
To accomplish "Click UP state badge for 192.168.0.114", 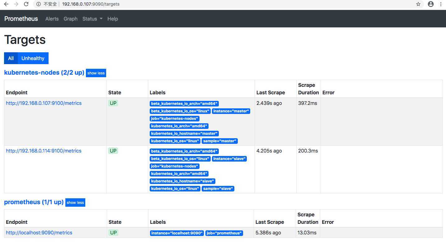I will (x=113, y=151).
